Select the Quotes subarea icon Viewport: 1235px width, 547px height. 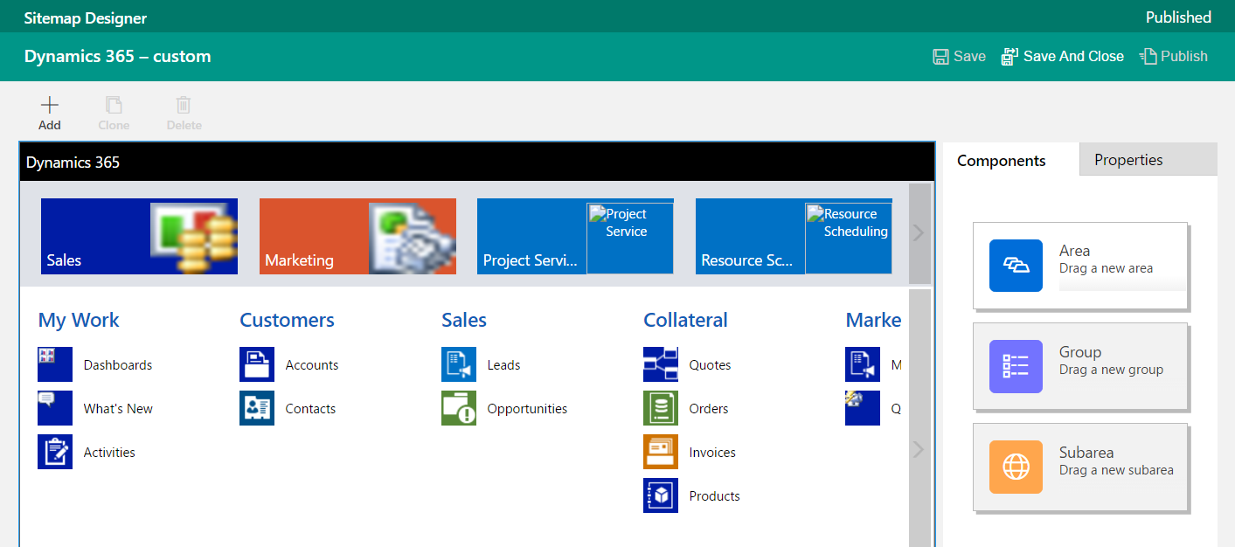[x=661, y=364]
